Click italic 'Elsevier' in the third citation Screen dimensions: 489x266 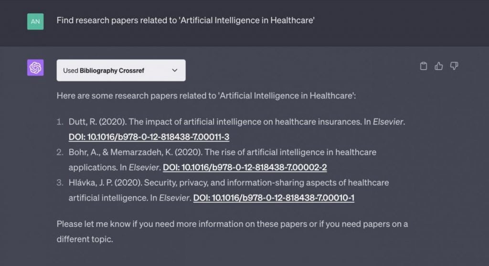coord(174,198)
